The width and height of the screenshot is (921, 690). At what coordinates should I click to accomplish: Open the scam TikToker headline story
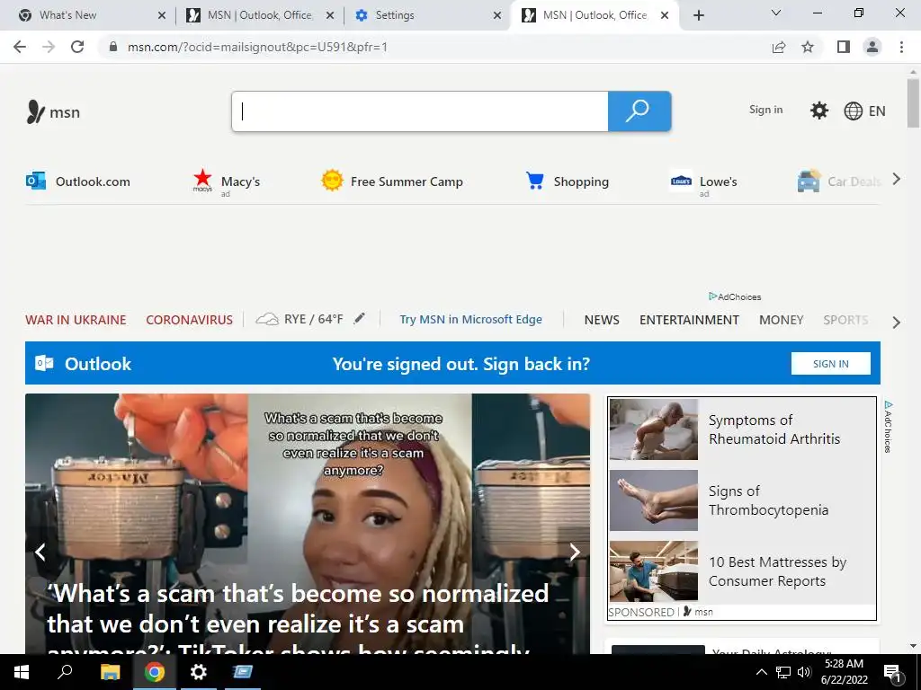coord(298,620)
